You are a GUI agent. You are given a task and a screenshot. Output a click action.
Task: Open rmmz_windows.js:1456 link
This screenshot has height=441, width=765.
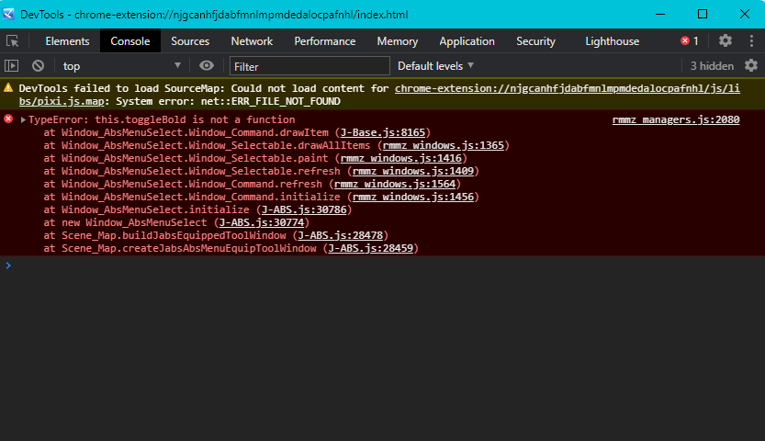413,197
